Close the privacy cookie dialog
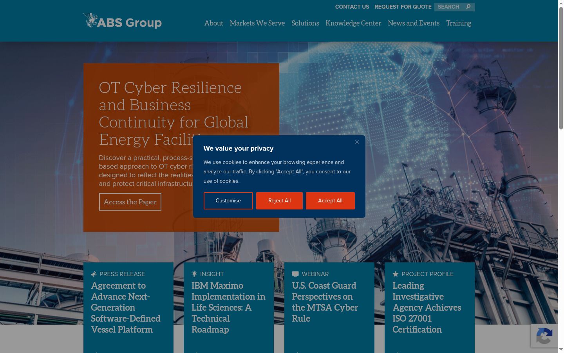Viewport: 564px width, 353px height. [357, 142]
